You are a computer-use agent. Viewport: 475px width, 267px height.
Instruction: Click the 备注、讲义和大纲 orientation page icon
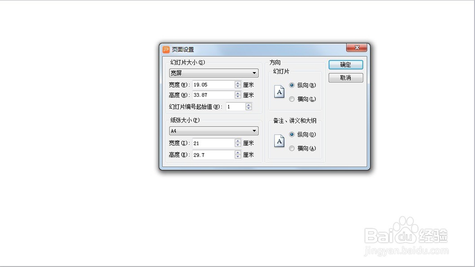click(x=279, y=141)
